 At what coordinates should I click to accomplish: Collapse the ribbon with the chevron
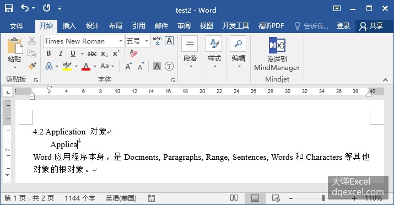(x=385, y=80)
